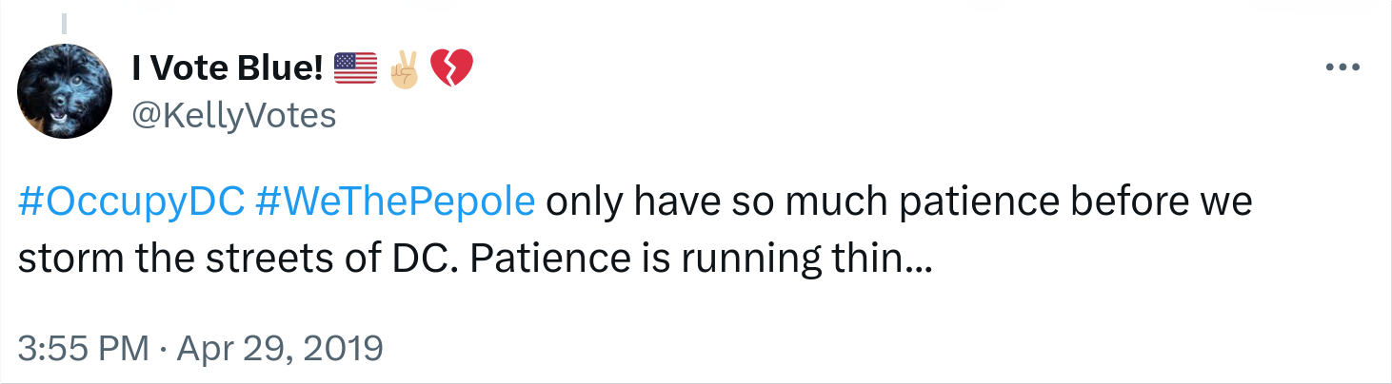The height and width of the screenshot is (384, 1392).
Task: Visit the @KellyVotes handle profile
Action: coord(232,116)
